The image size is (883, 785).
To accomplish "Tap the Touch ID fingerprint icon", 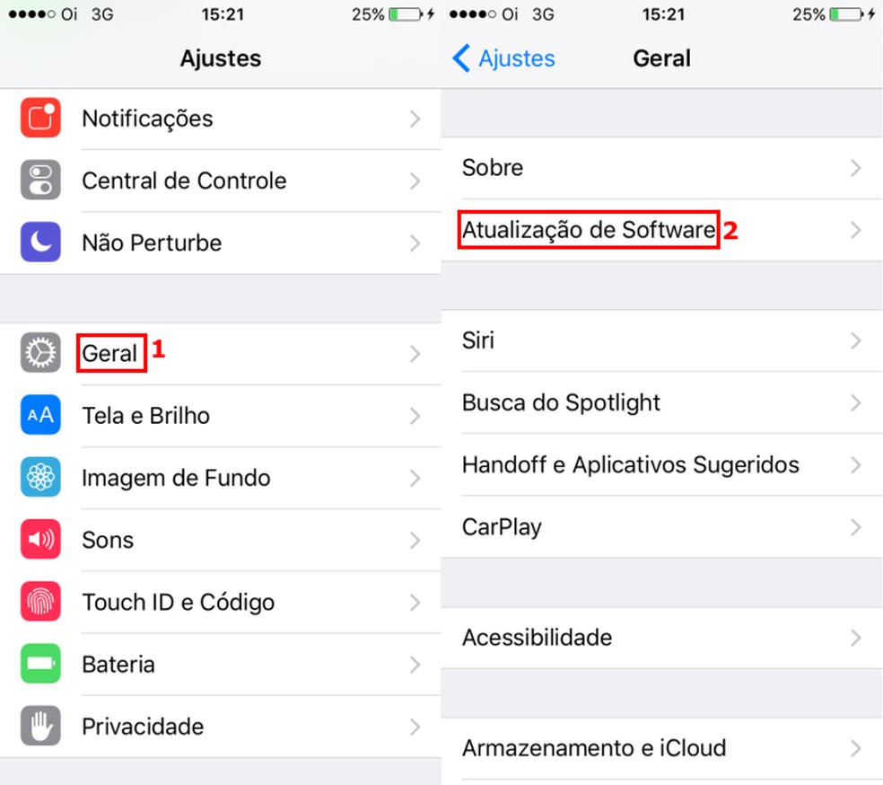I will pos(40,602).
